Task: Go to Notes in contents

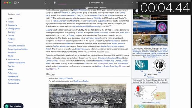Action: [10, 70]
